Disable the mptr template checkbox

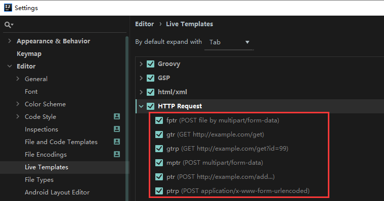159,162
